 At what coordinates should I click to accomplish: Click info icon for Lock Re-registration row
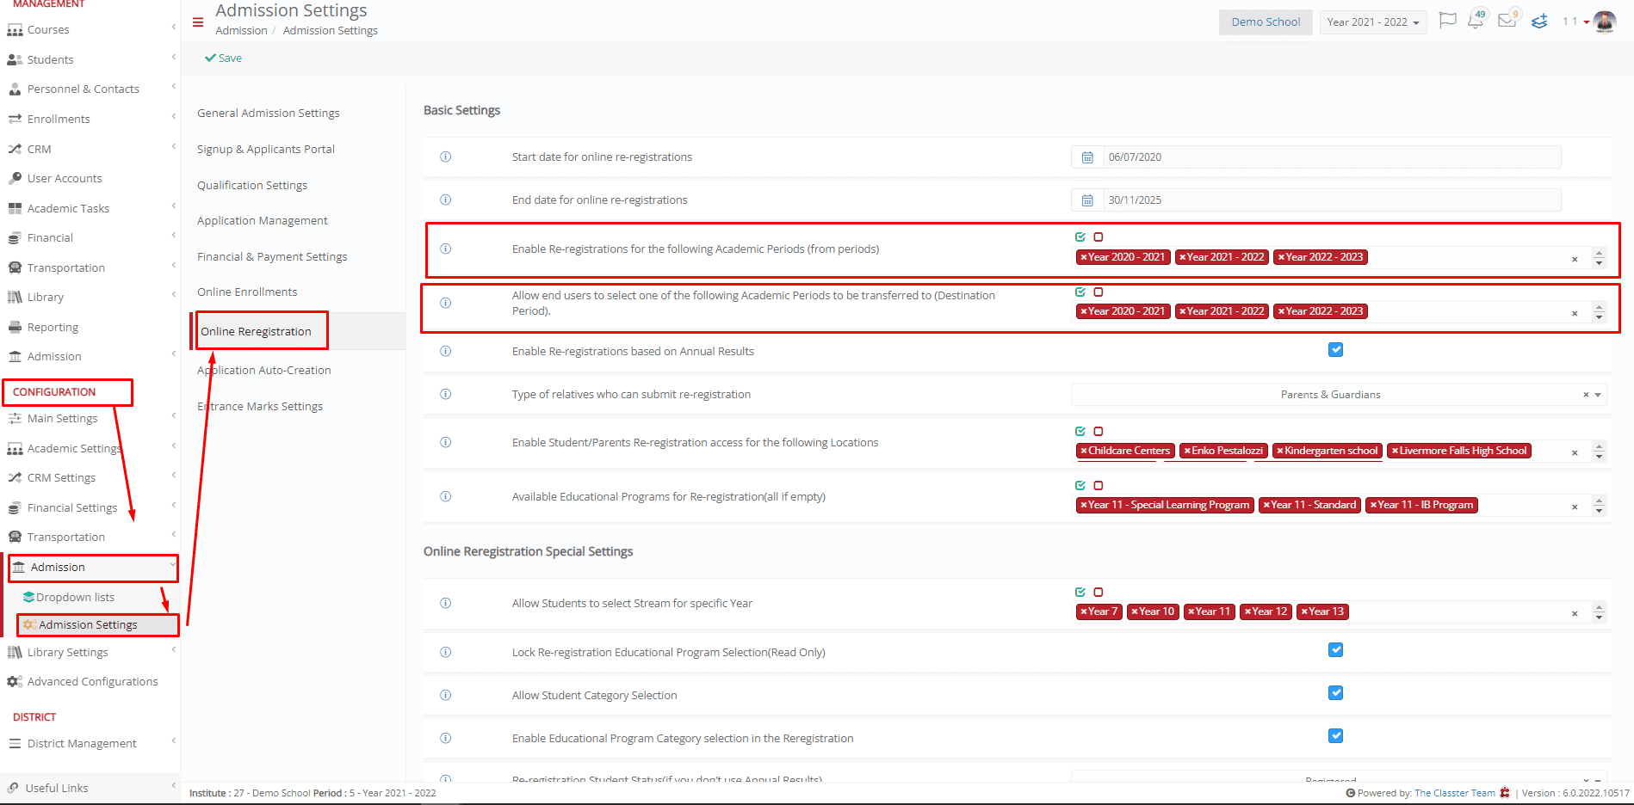point(446,652)
